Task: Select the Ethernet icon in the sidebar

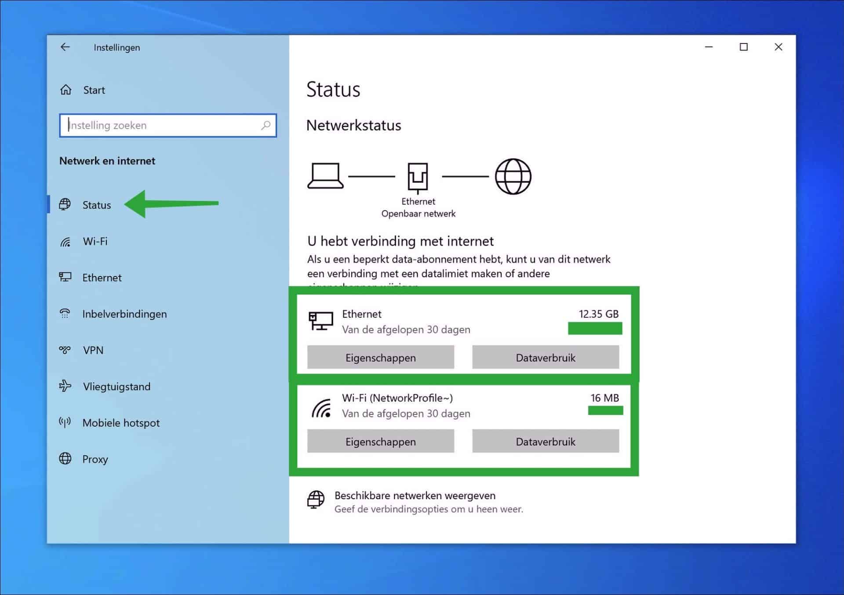Action: pyautogui.click(x=65, y=277)
